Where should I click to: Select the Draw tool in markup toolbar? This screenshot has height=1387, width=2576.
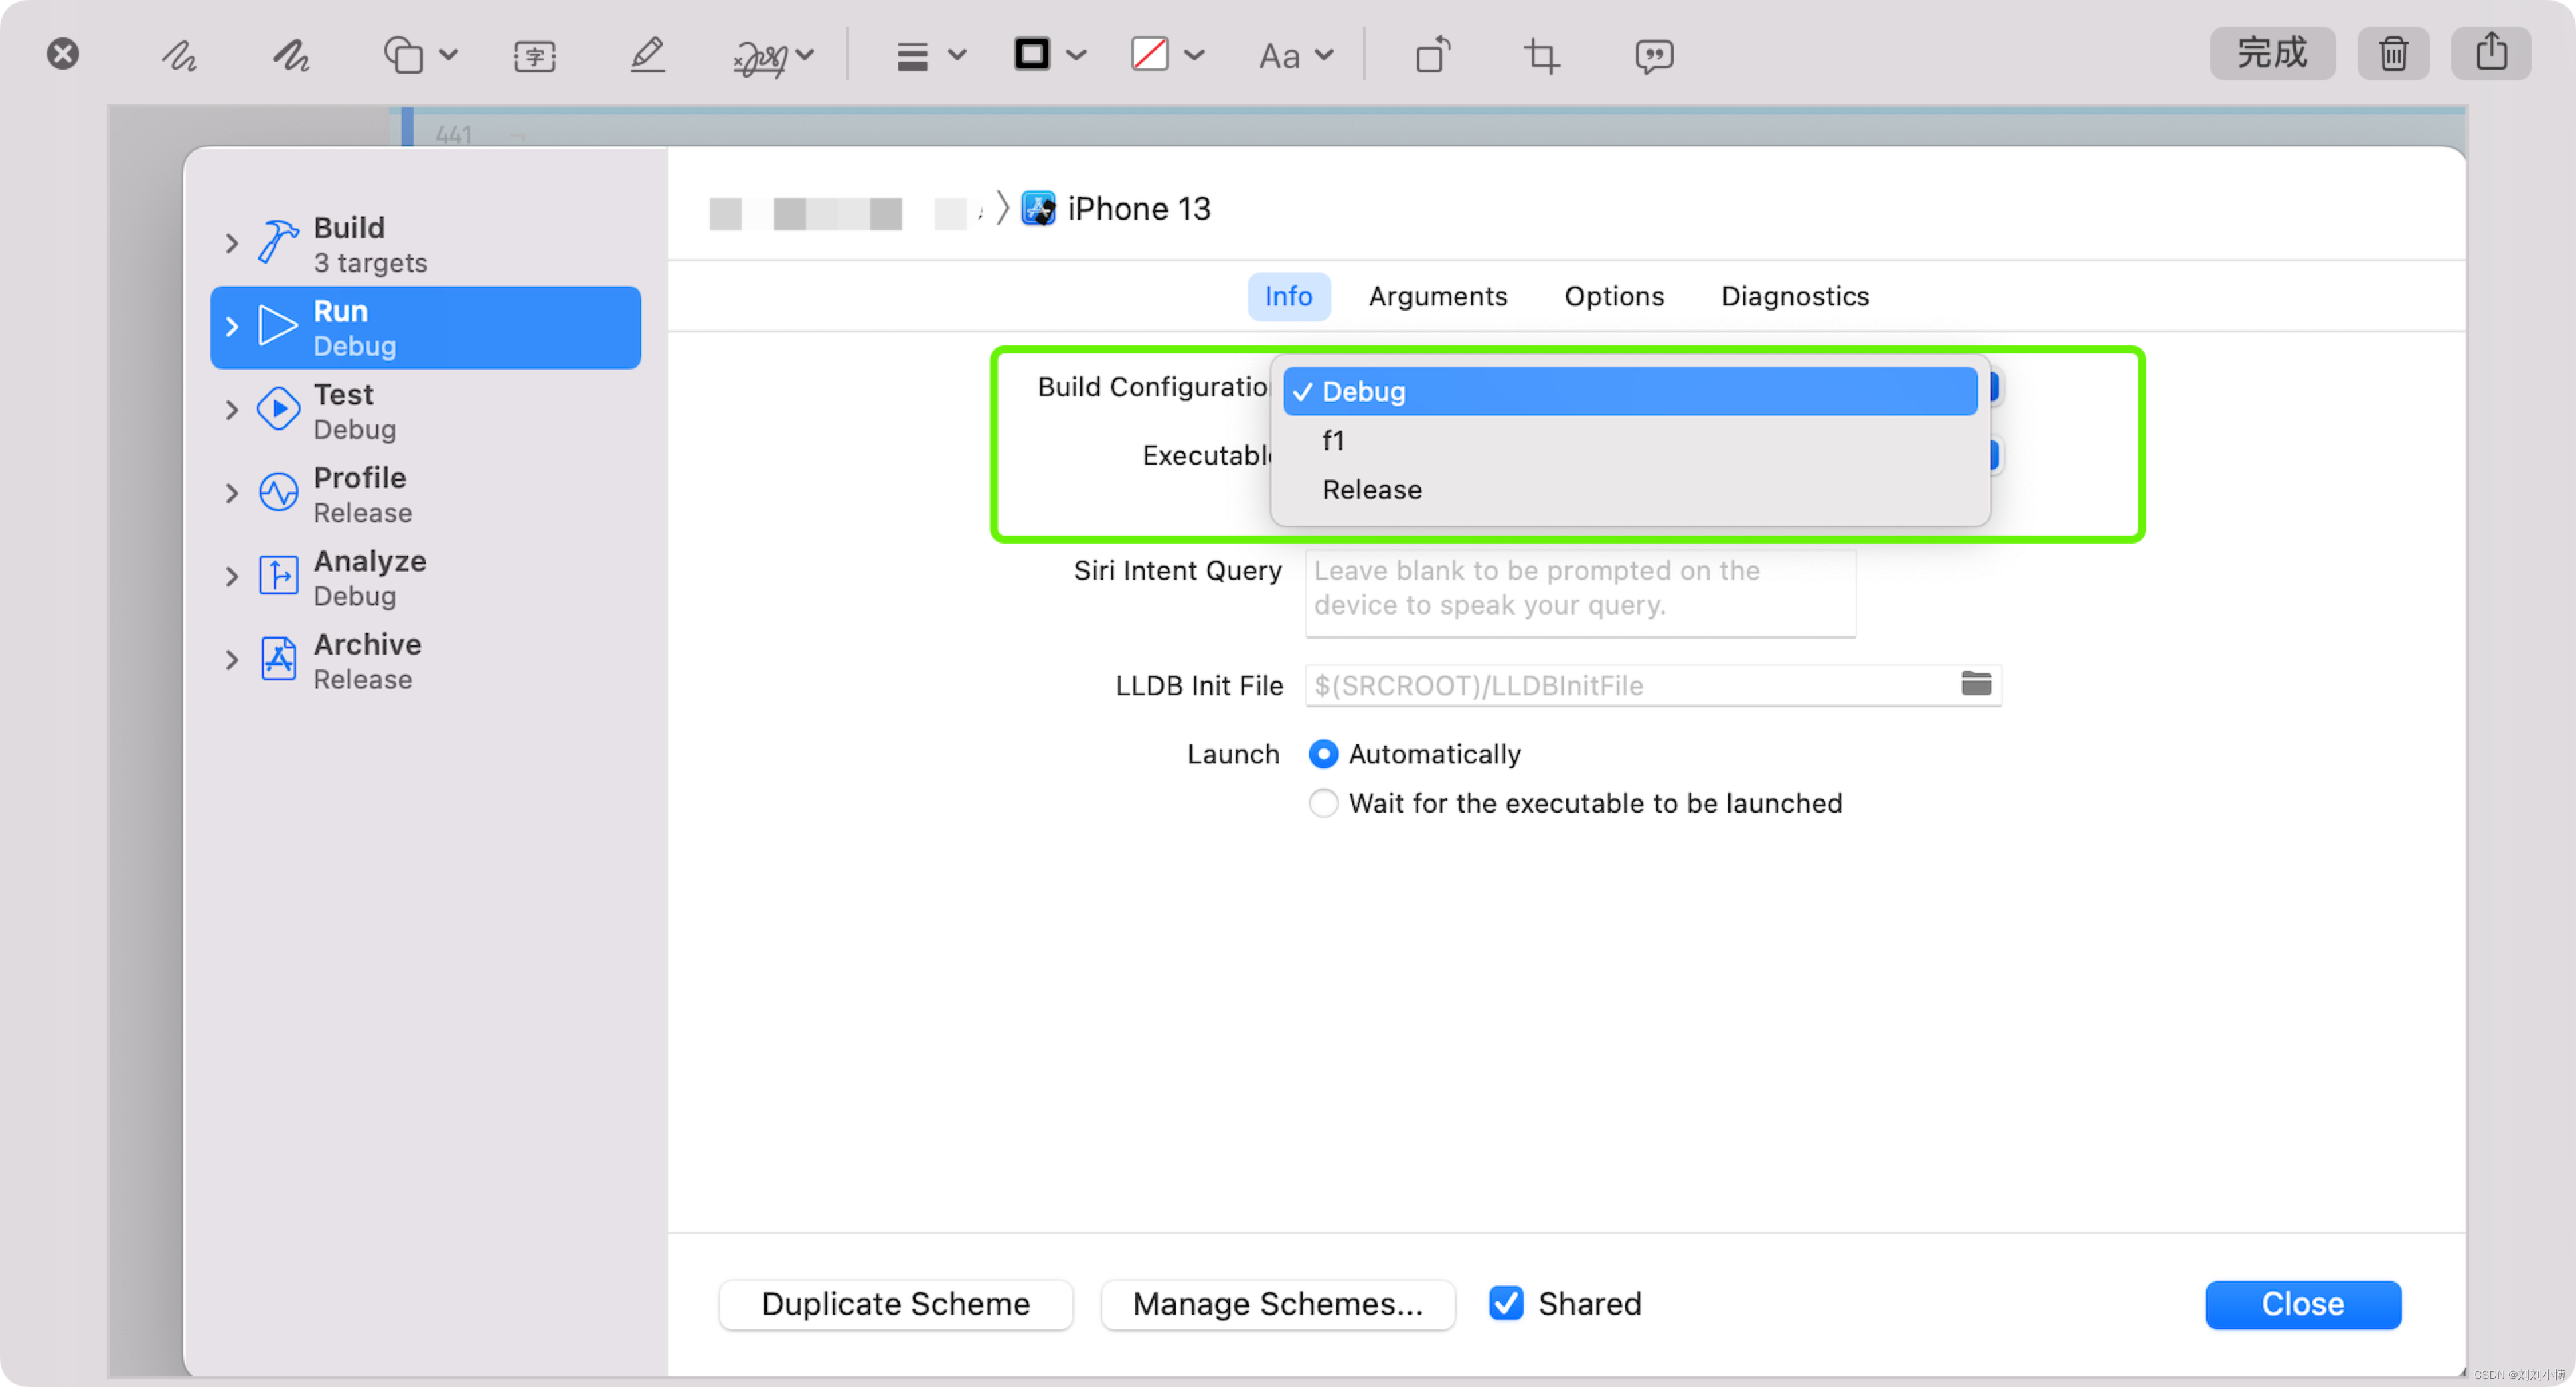pyautogui.click(x=291, y=55)
